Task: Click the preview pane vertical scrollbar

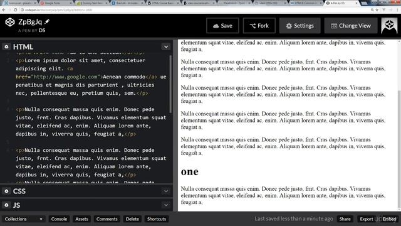Action: [399, 150]
